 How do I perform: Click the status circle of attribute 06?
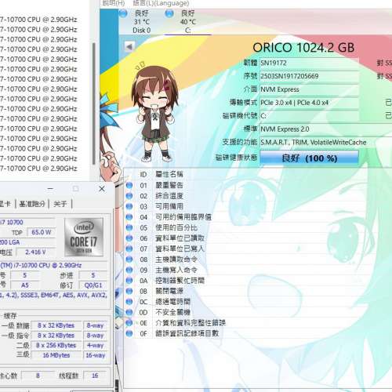click(129, 238)
